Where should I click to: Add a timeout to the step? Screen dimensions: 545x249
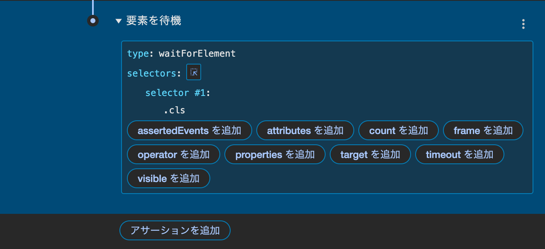[x=459, y=155]
